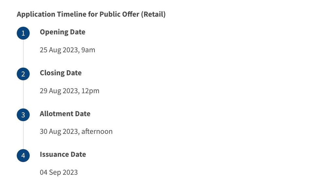Viewport: 327px width, 194px height.
Task: Select the step 2 circle marker
Action: (23, 74)
